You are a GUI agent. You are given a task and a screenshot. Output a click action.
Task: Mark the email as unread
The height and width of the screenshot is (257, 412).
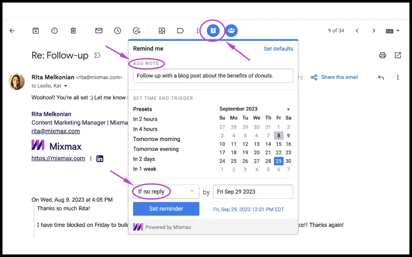tap(99, 31)
